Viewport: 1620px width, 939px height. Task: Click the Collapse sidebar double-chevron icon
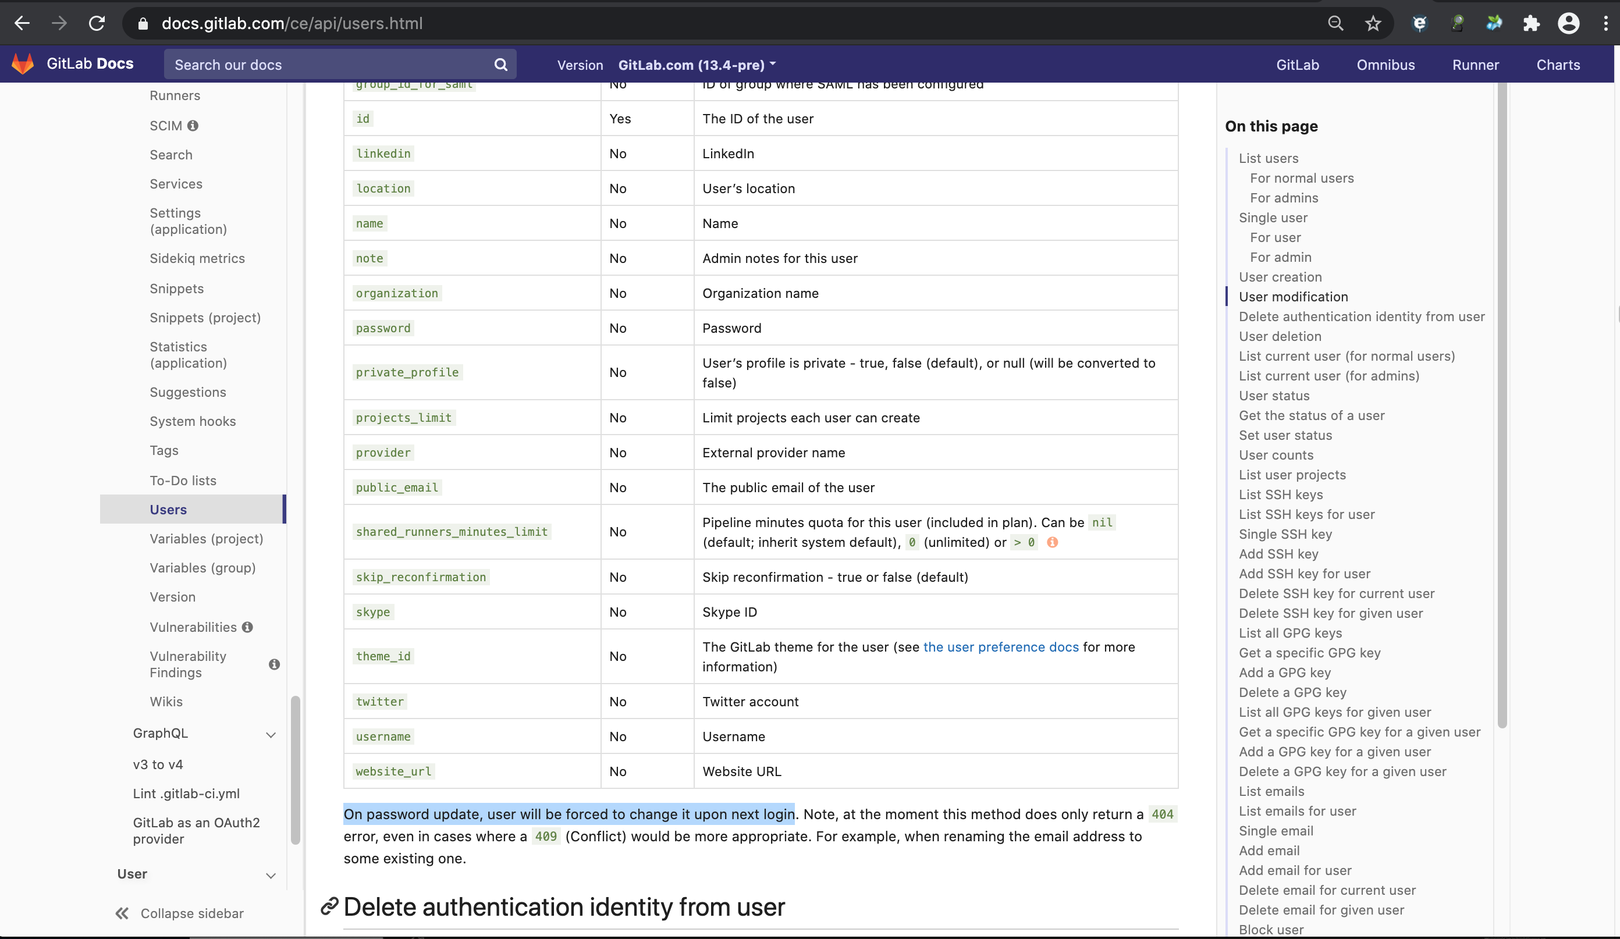coord(122,913)
